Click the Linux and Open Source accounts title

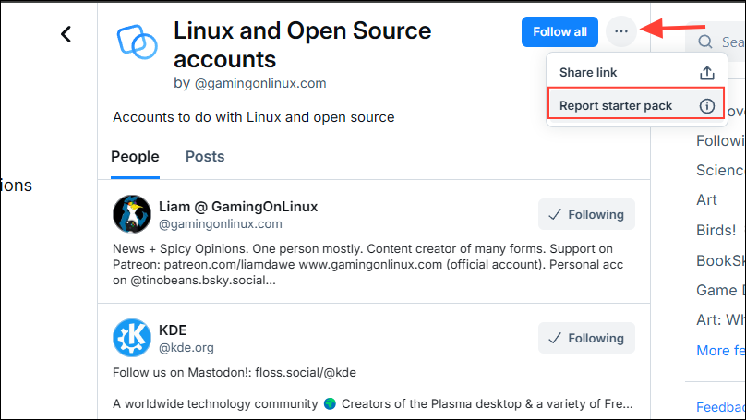click(x=302, y=45)
